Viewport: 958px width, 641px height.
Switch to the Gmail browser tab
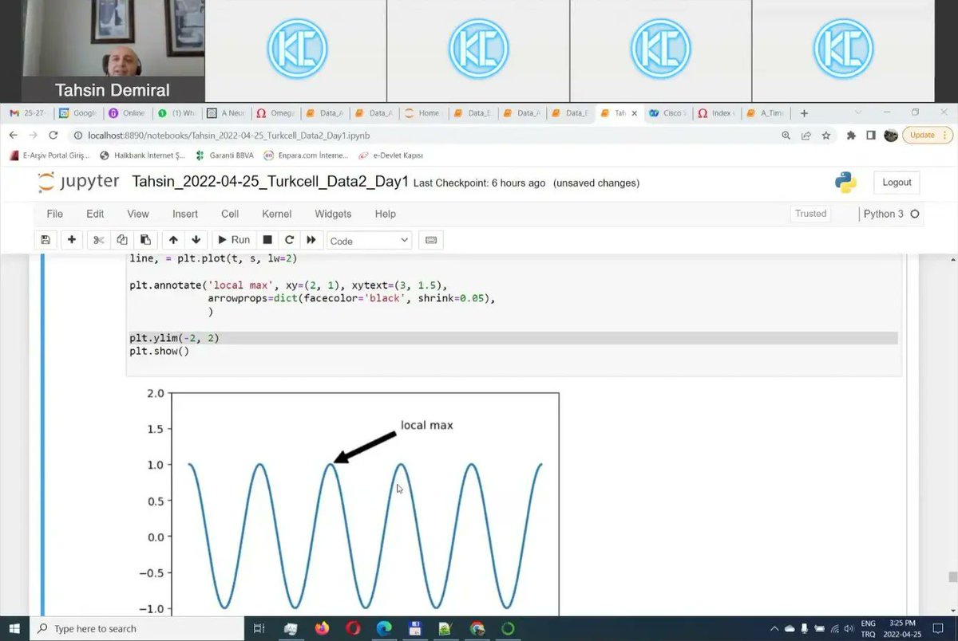coord(26,113)
